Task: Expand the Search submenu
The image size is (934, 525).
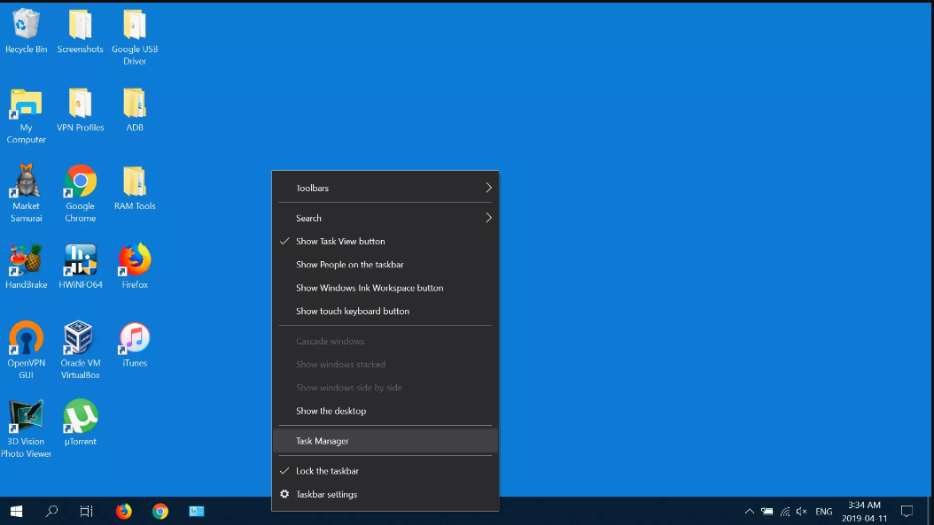Action: pos(385,218)
